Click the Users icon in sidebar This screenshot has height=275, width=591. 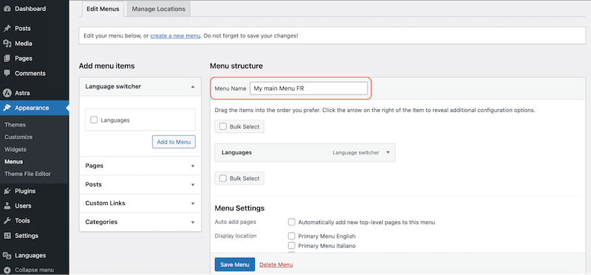7,206
